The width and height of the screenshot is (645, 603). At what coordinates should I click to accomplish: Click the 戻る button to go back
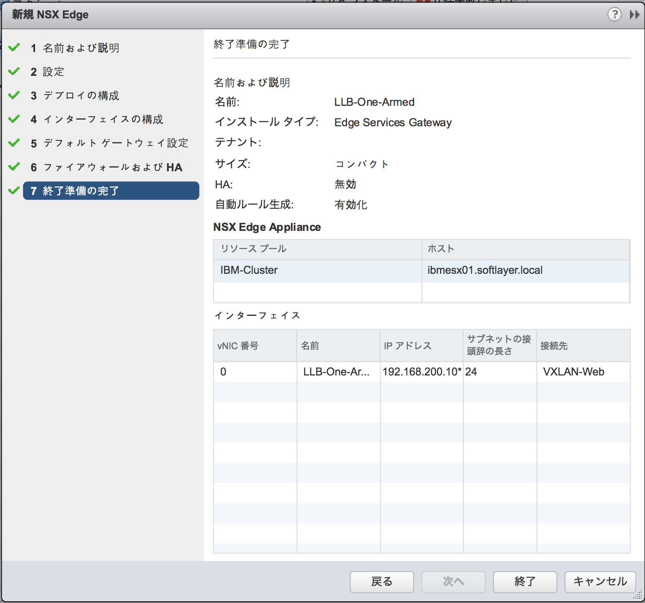381,582
